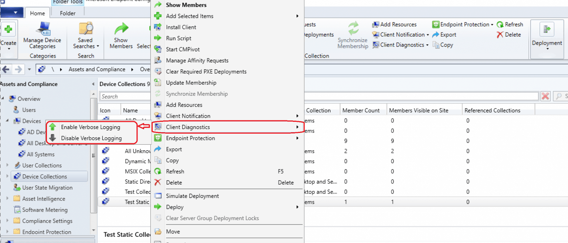
Task: Switch to the Folder tab
Action: tap(67, 13)
